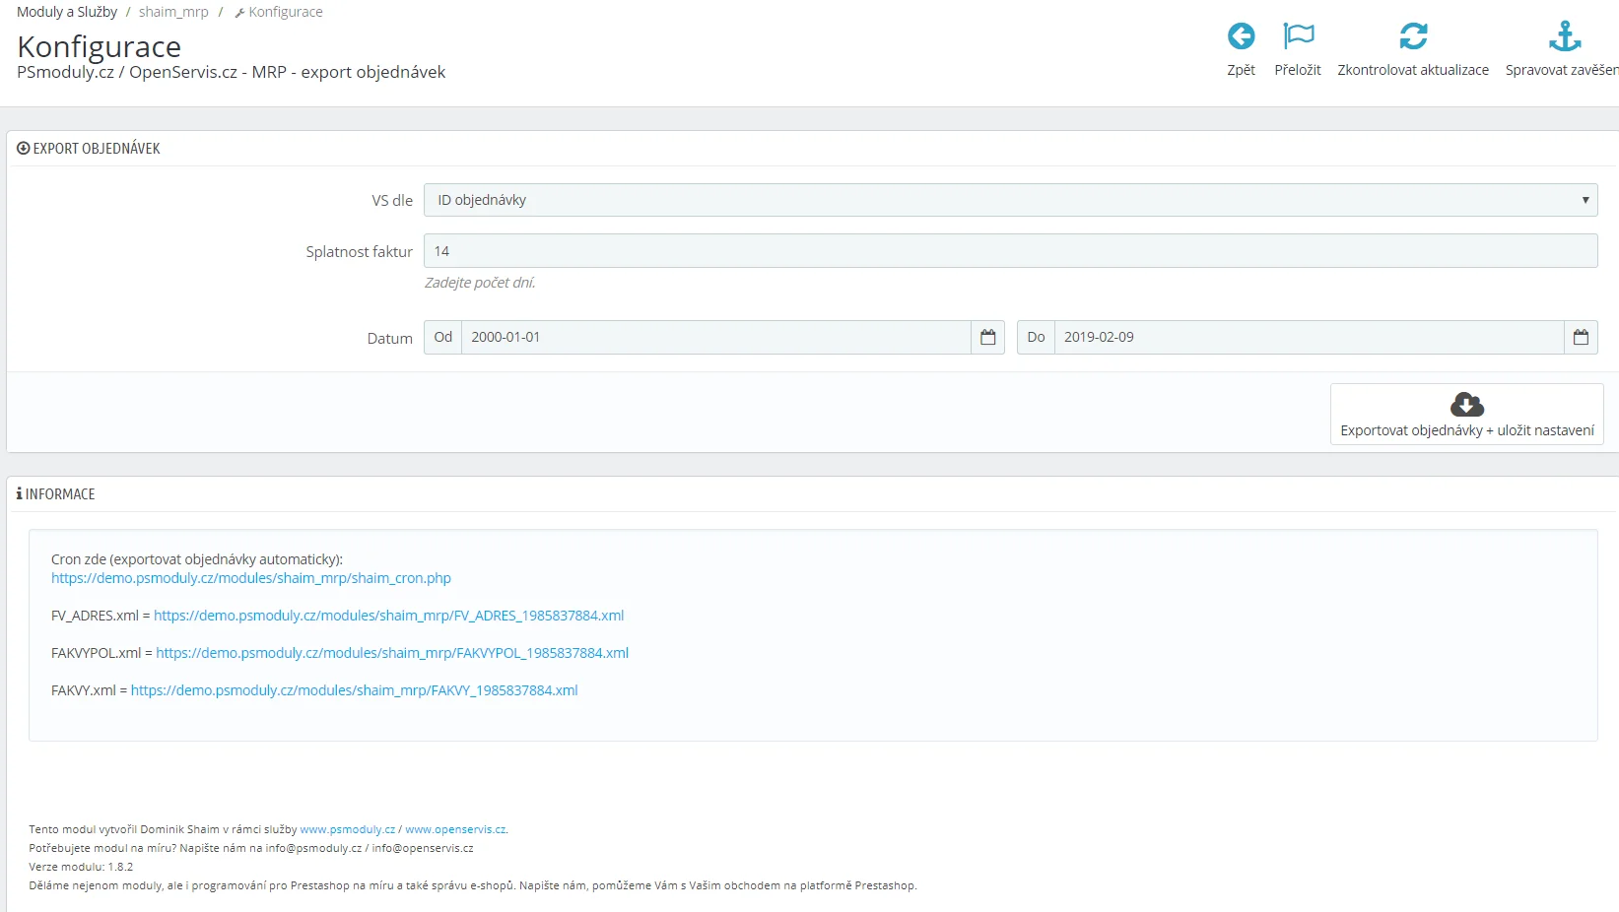Go to Moduly a Služby breadcrumb
Image resolution: width=1619 pixels, height=912 pixels.
point(67,12)
